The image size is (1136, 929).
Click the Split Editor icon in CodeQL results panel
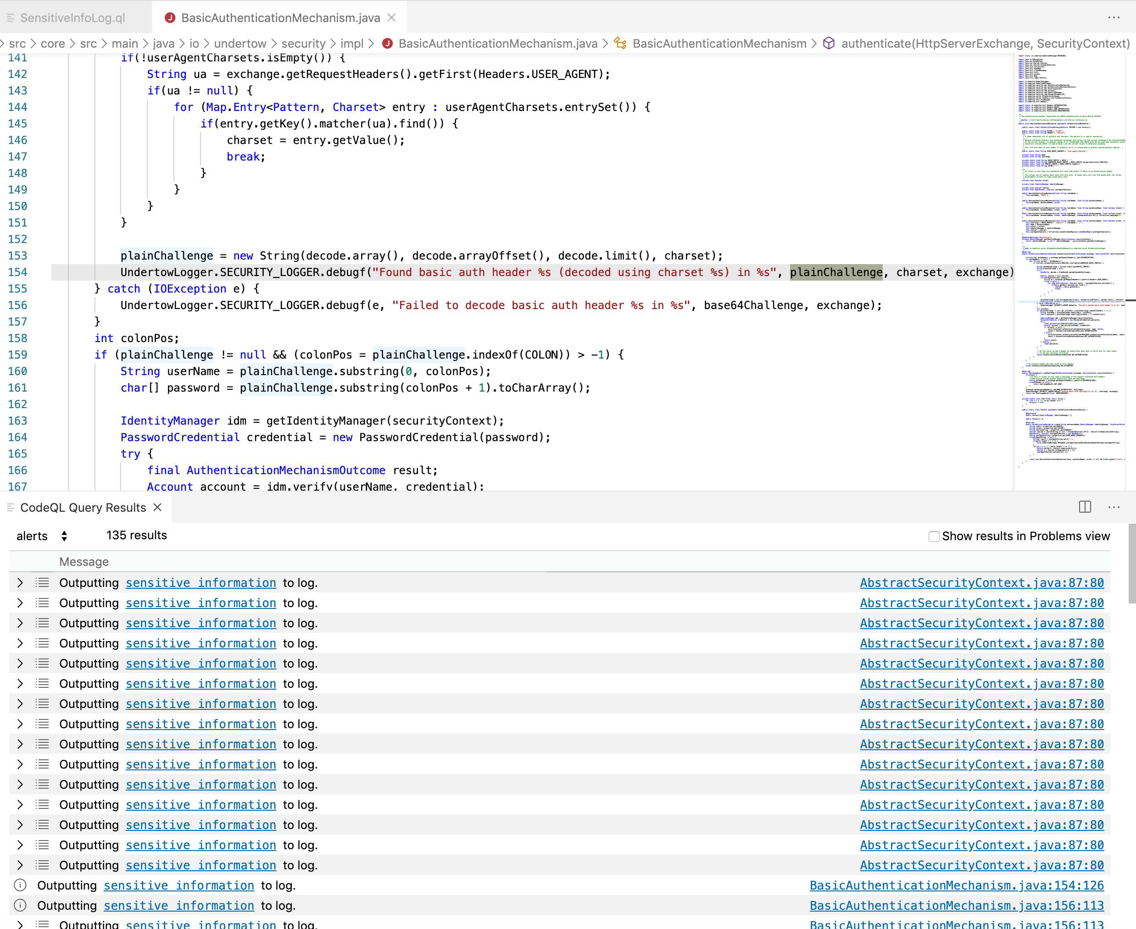[x=1085, y=507]
